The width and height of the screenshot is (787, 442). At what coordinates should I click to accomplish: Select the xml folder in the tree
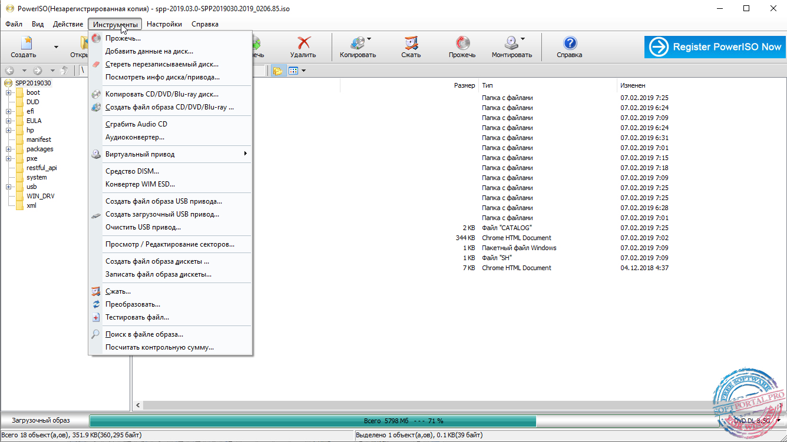coord(31,205)
